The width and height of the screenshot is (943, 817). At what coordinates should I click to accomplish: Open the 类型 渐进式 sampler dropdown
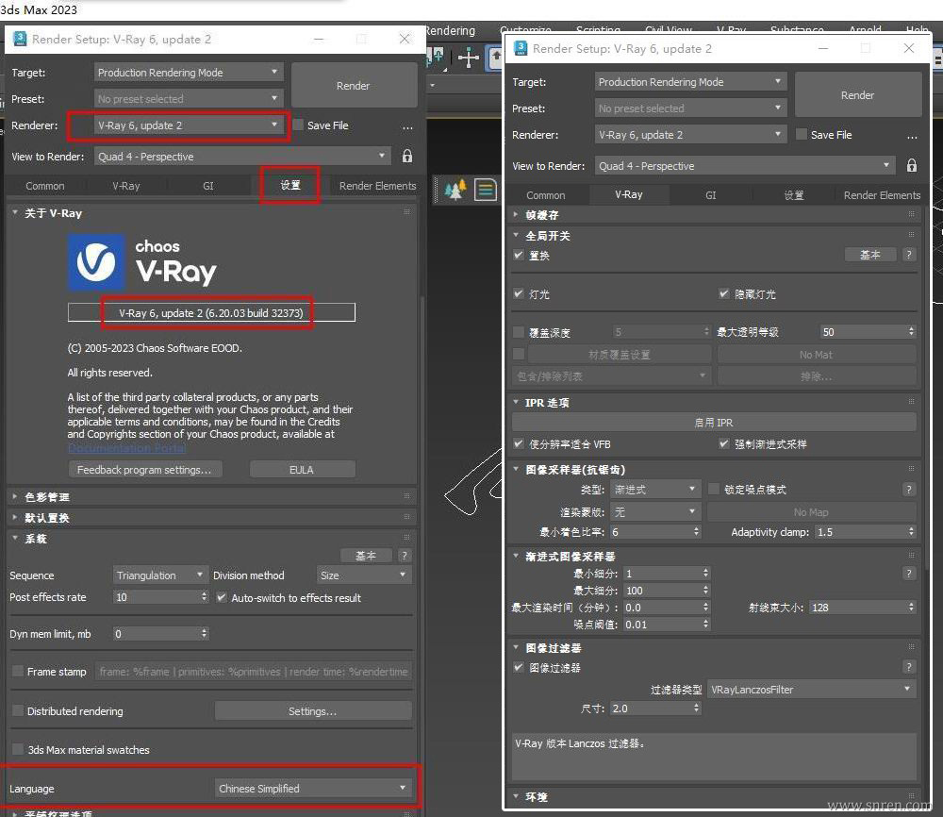[655, 489]
